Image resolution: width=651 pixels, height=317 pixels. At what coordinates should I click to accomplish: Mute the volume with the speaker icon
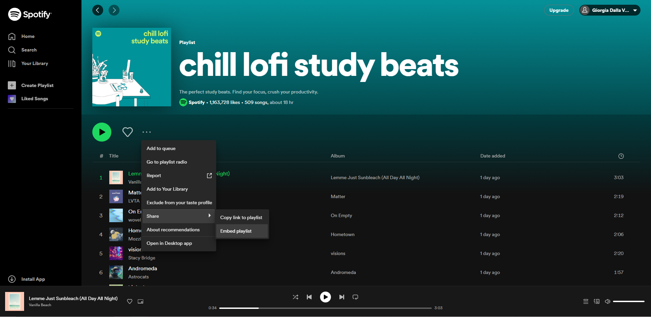coord(607,301)
